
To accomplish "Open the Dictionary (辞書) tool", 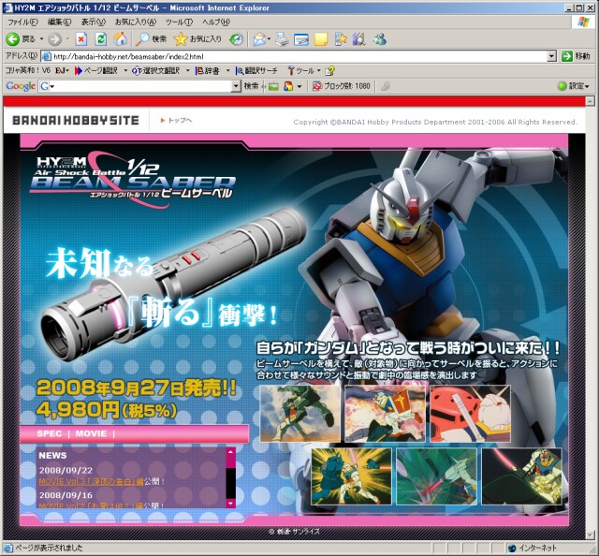I will click(x=208, y=71).
